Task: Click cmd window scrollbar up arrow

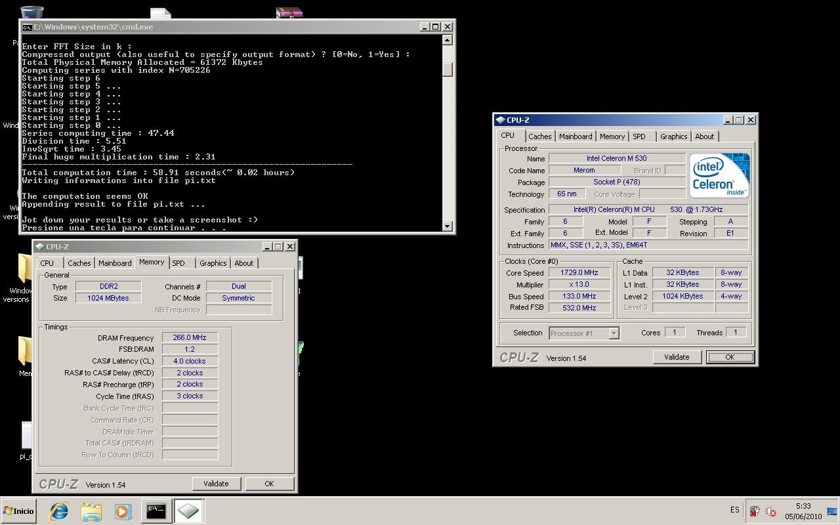Action: point(448,40)
